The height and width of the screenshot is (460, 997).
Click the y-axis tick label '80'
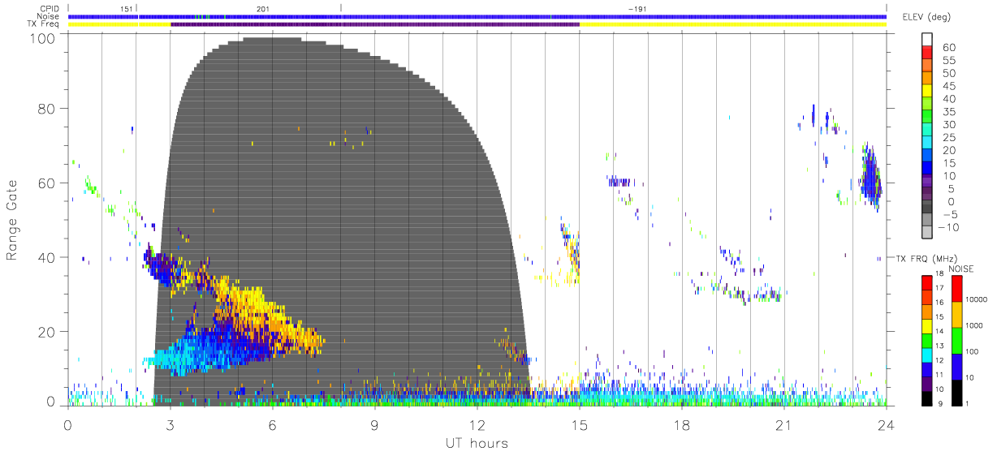pyautogui.click(x=46, y=109)
